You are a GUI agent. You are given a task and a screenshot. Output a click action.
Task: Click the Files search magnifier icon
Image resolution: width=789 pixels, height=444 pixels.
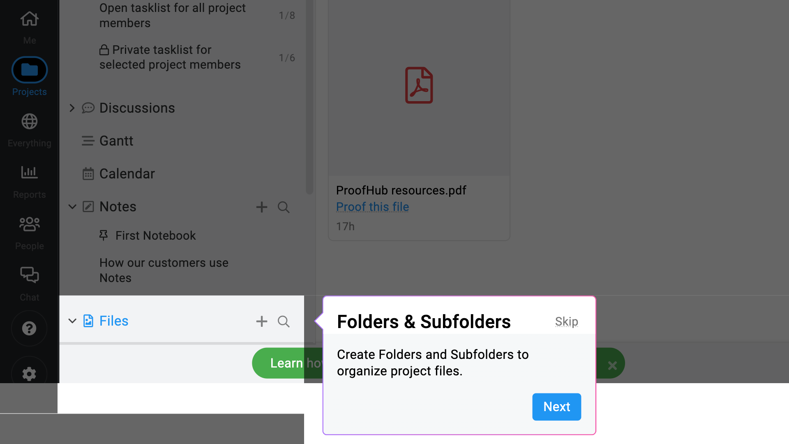pyautogui.click(x=283, y=321)
